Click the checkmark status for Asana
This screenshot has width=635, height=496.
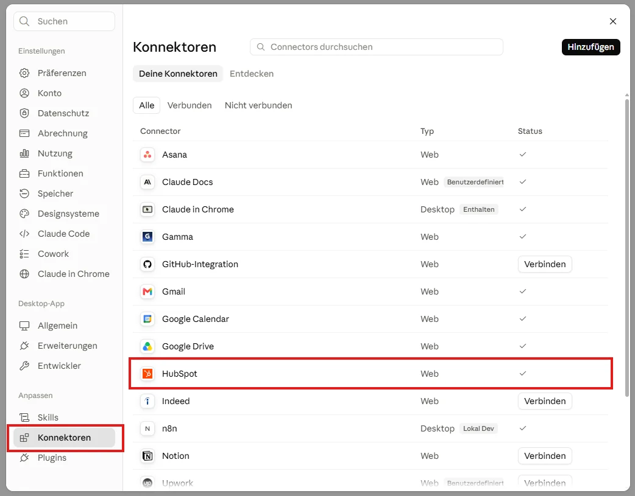[523, 154]
